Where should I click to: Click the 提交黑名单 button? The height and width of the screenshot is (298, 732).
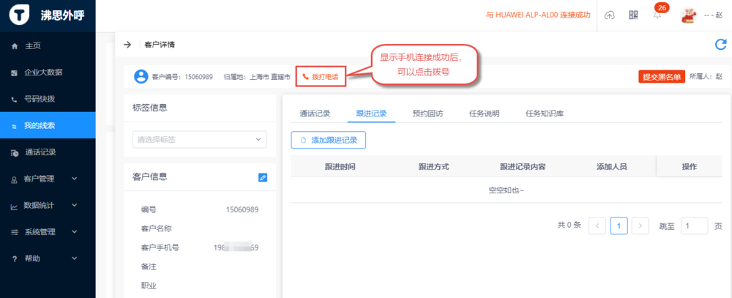pos(662,76)
